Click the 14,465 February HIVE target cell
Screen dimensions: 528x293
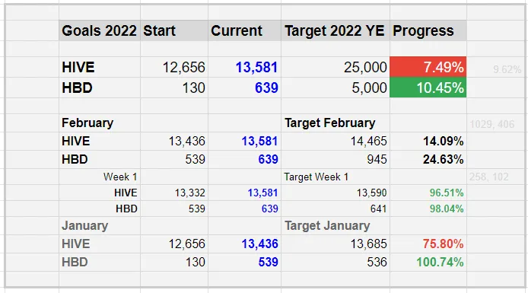336,141
